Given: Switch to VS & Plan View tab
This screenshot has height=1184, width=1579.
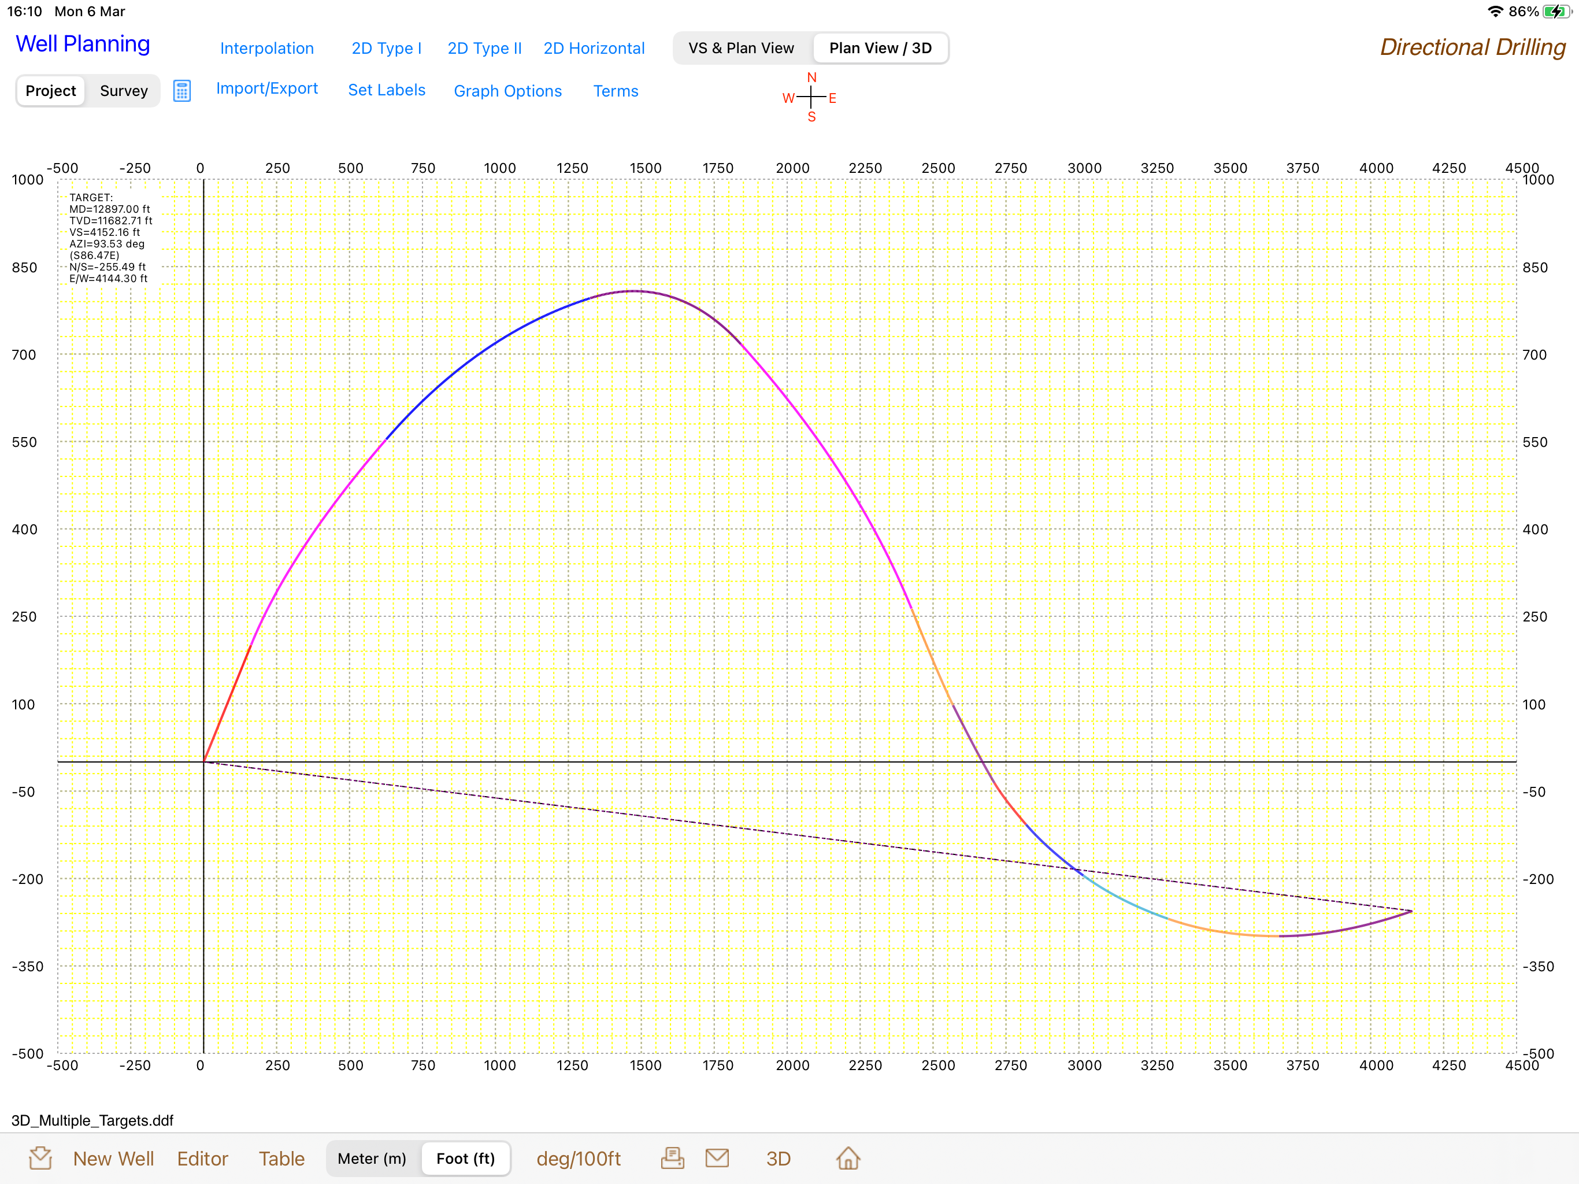Looking at the screenshot, I should pos(741,48).
